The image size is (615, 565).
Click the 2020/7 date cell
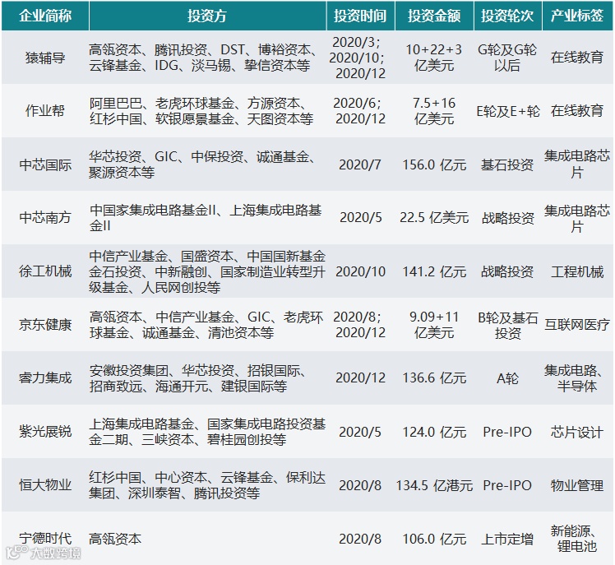360,164
